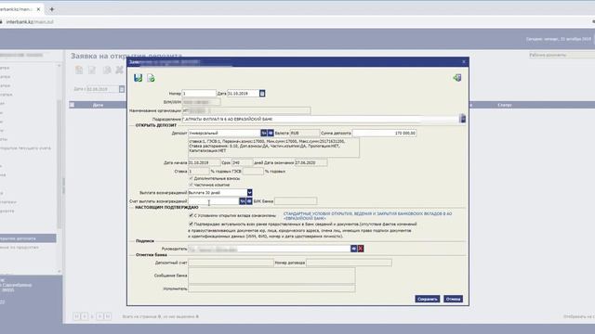Click sidebar collapse handle on panel divider

coord(63,186)
